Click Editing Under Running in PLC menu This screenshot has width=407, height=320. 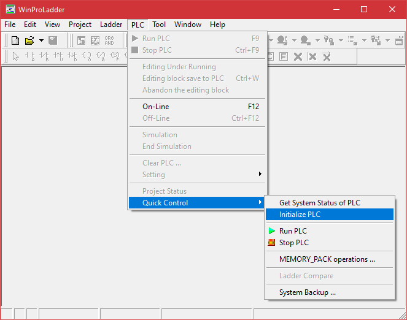point(197,67)
